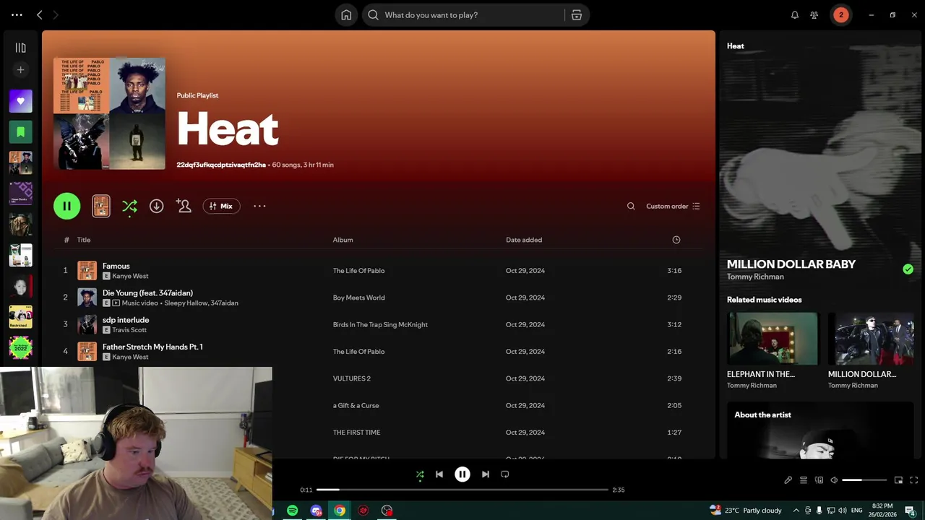This screenshot has height=520, width=925.
Task: Open Your Episodes green bookmark playlist
Action: coord(20,132)
